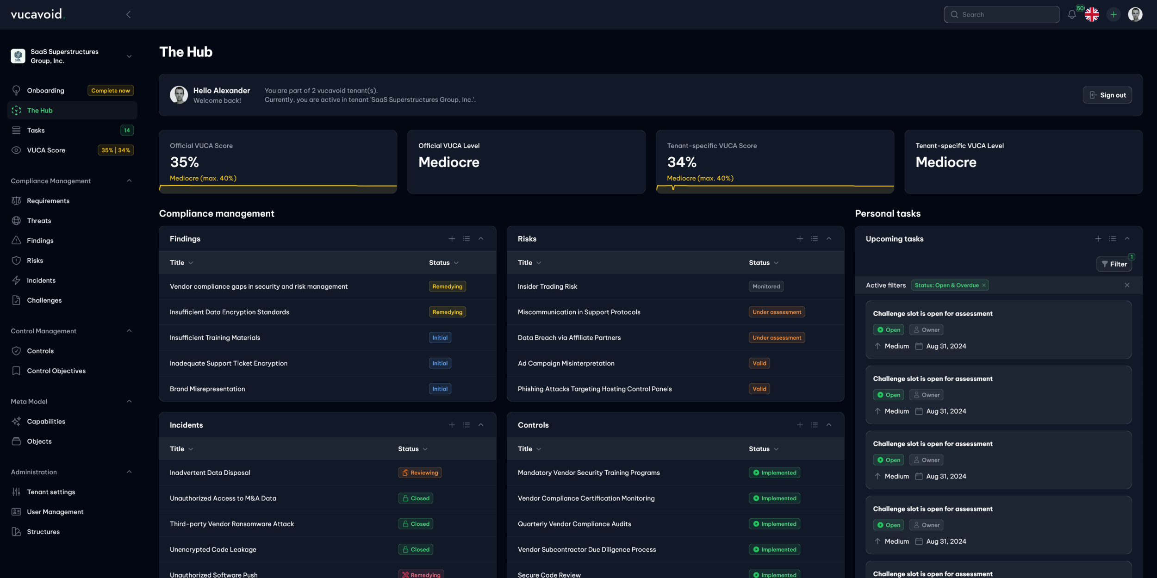The width and height of the screenshot is (1157, 578).
Task: Click the UK flag language icon
Action: click(1092, 14)
